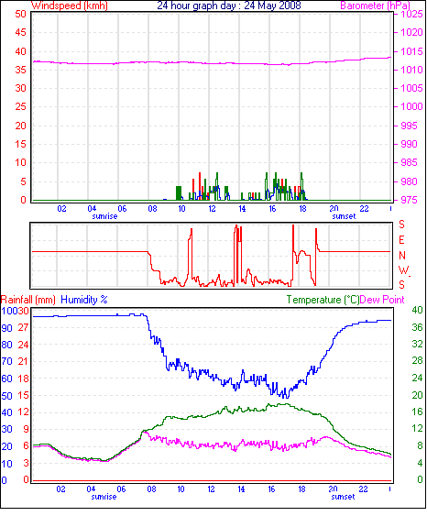
Task: Click the 12 hour tick on windspeed graph
Action: pos(212,209)
